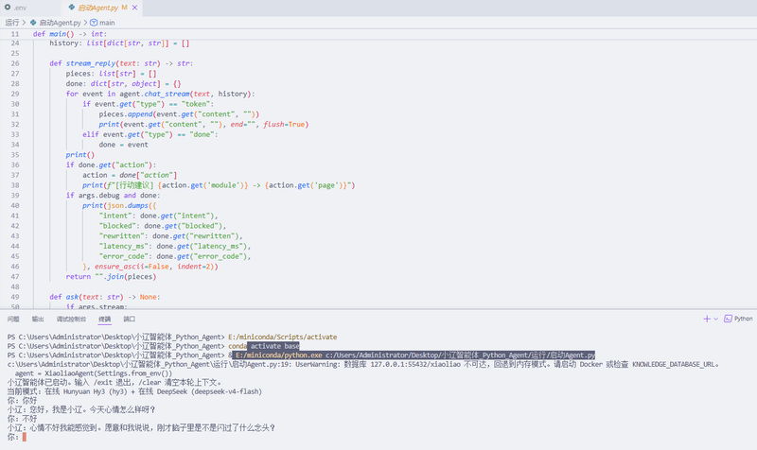Click the highlighted python.exe path in terminal

pos(415,355)
